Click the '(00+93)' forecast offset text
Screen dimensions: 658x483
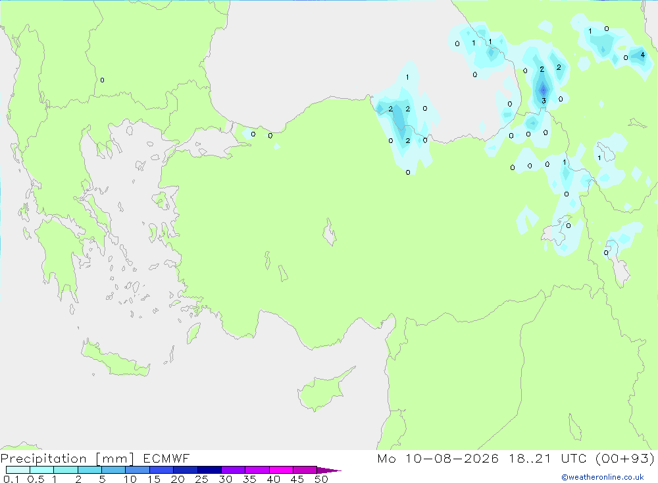625,458
